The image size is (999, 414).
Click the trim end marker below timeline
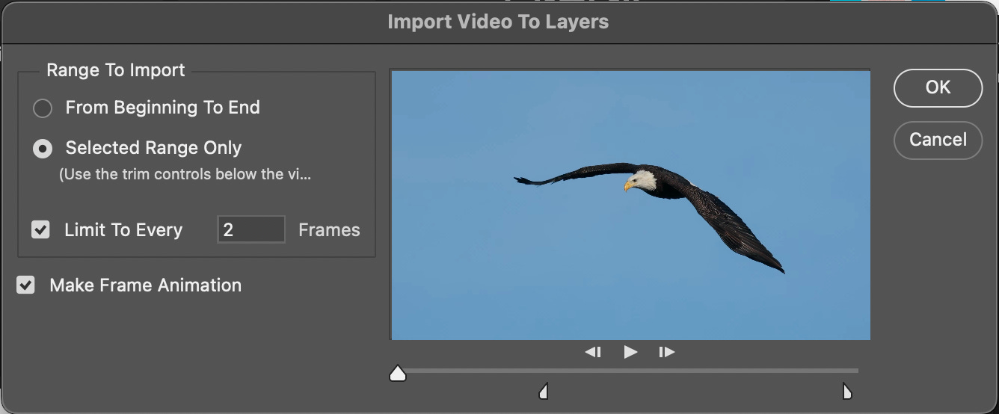[847, 391]
